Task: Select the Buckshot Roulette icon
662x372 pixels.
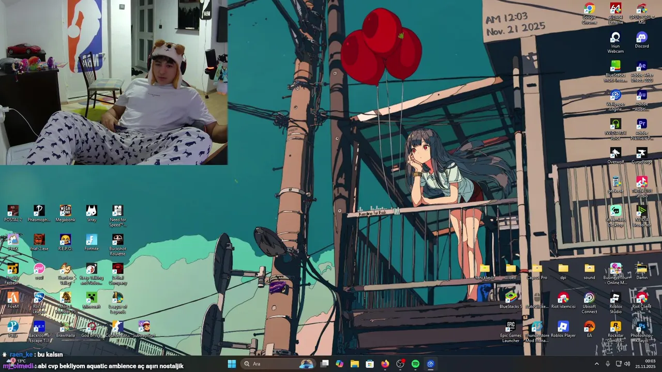Action: (x=118, y=244)
